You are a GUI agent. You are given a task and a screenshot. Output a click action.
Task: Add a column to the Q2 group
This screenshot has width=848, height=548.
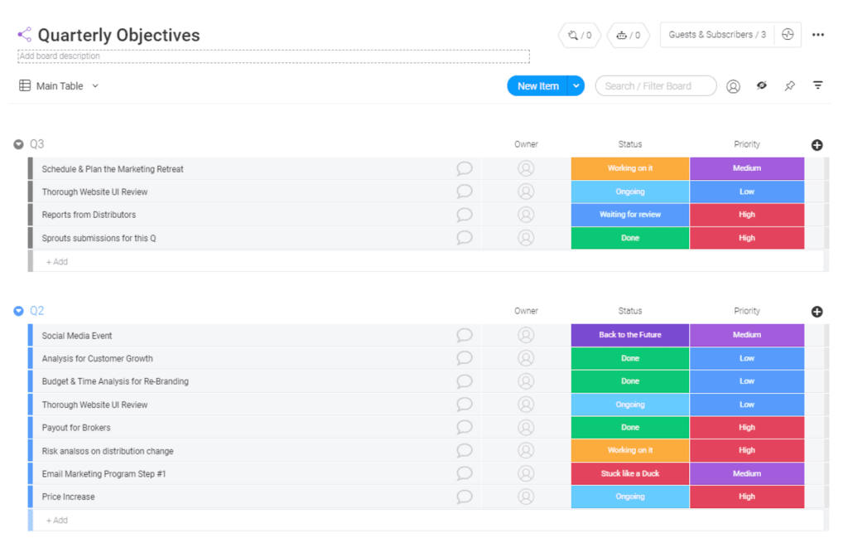817,312
